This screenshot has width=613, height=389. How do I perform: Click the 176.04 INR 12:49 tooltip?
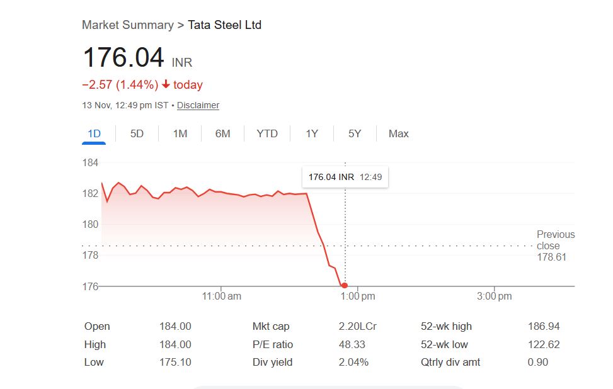[x=345, y=177]
